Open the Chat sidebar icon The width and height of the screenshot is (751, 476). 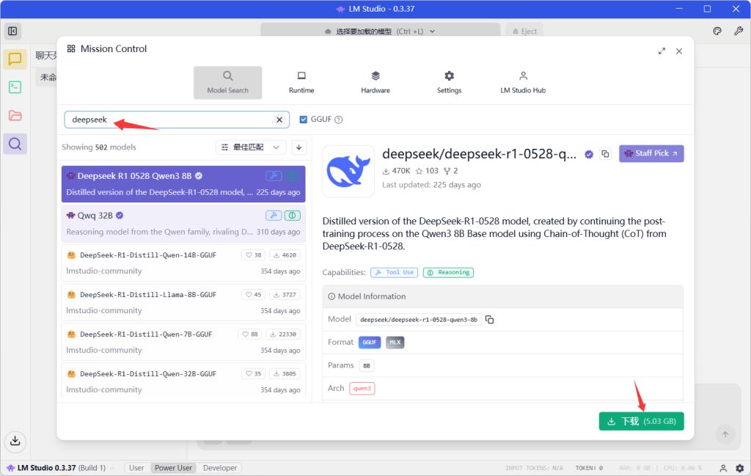click(x=15, y=59)
